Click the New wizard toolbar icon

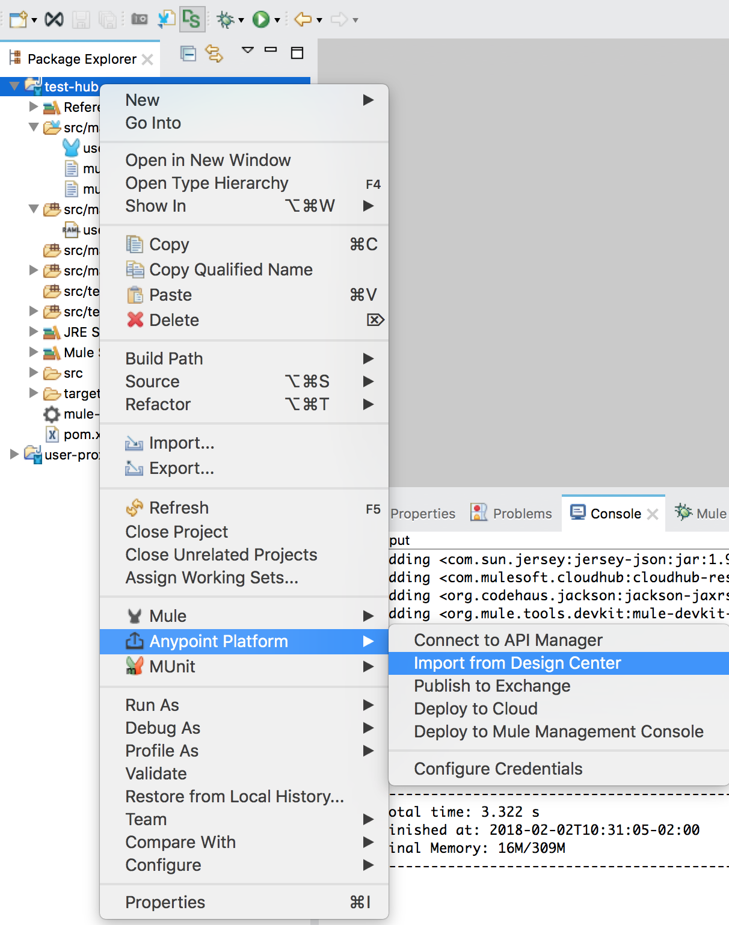pyautogui.click(x=18, y=20)
